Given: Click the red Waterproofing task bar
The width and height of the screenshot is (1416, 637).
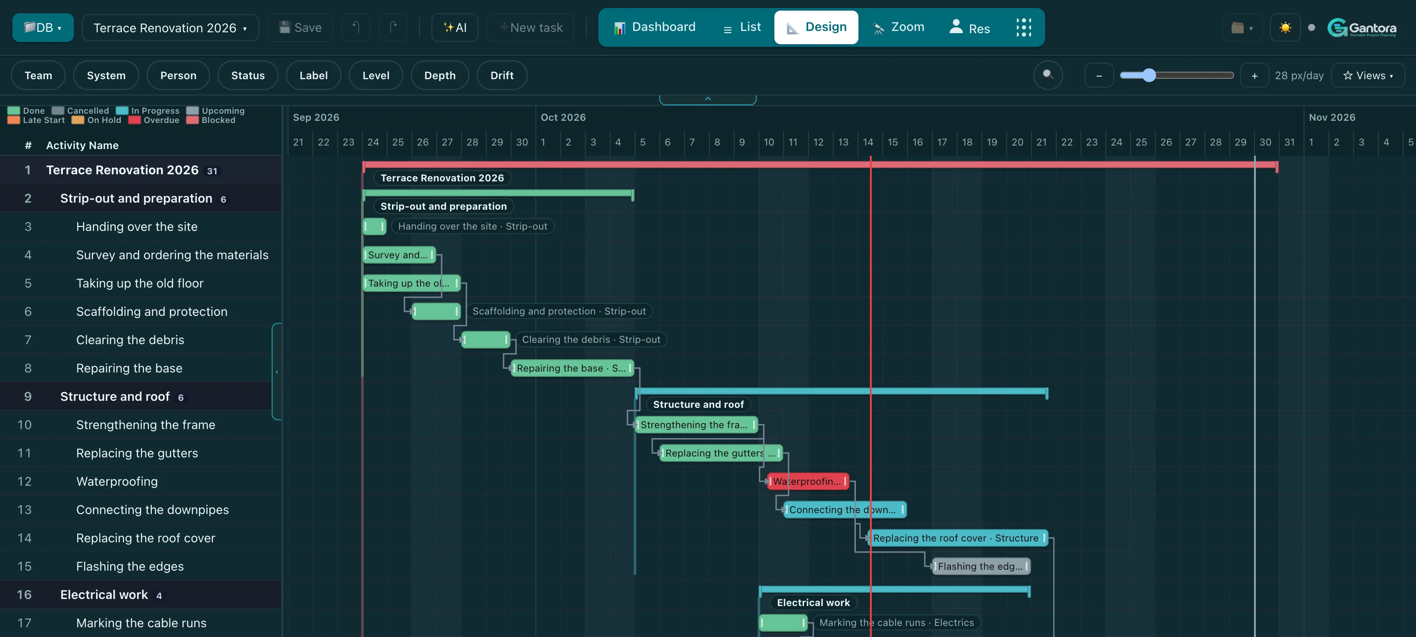Looking at the screenshot, I should click(x=808, y=481).
